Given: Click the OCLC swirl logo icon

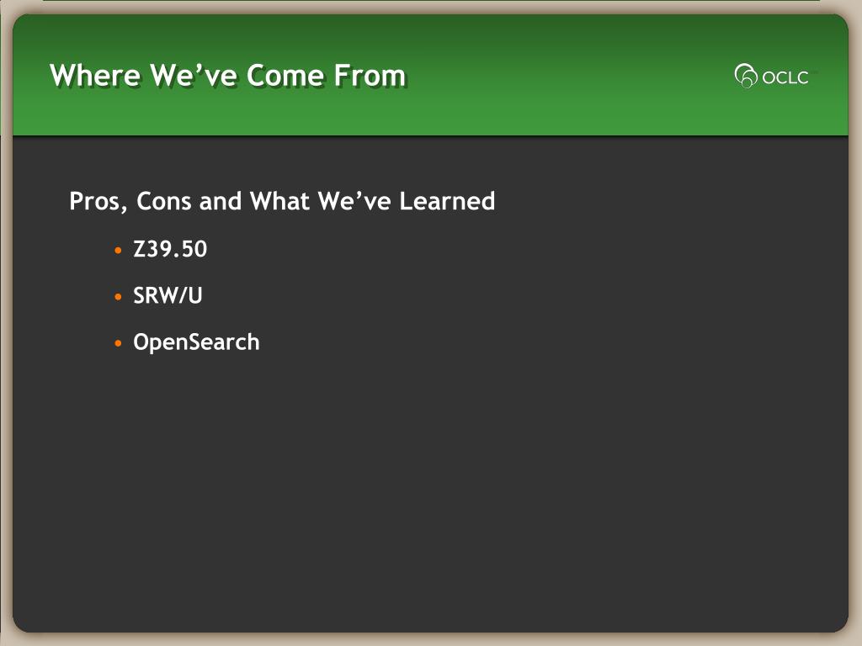Looking at the screenshot, I should pos(746,76).
